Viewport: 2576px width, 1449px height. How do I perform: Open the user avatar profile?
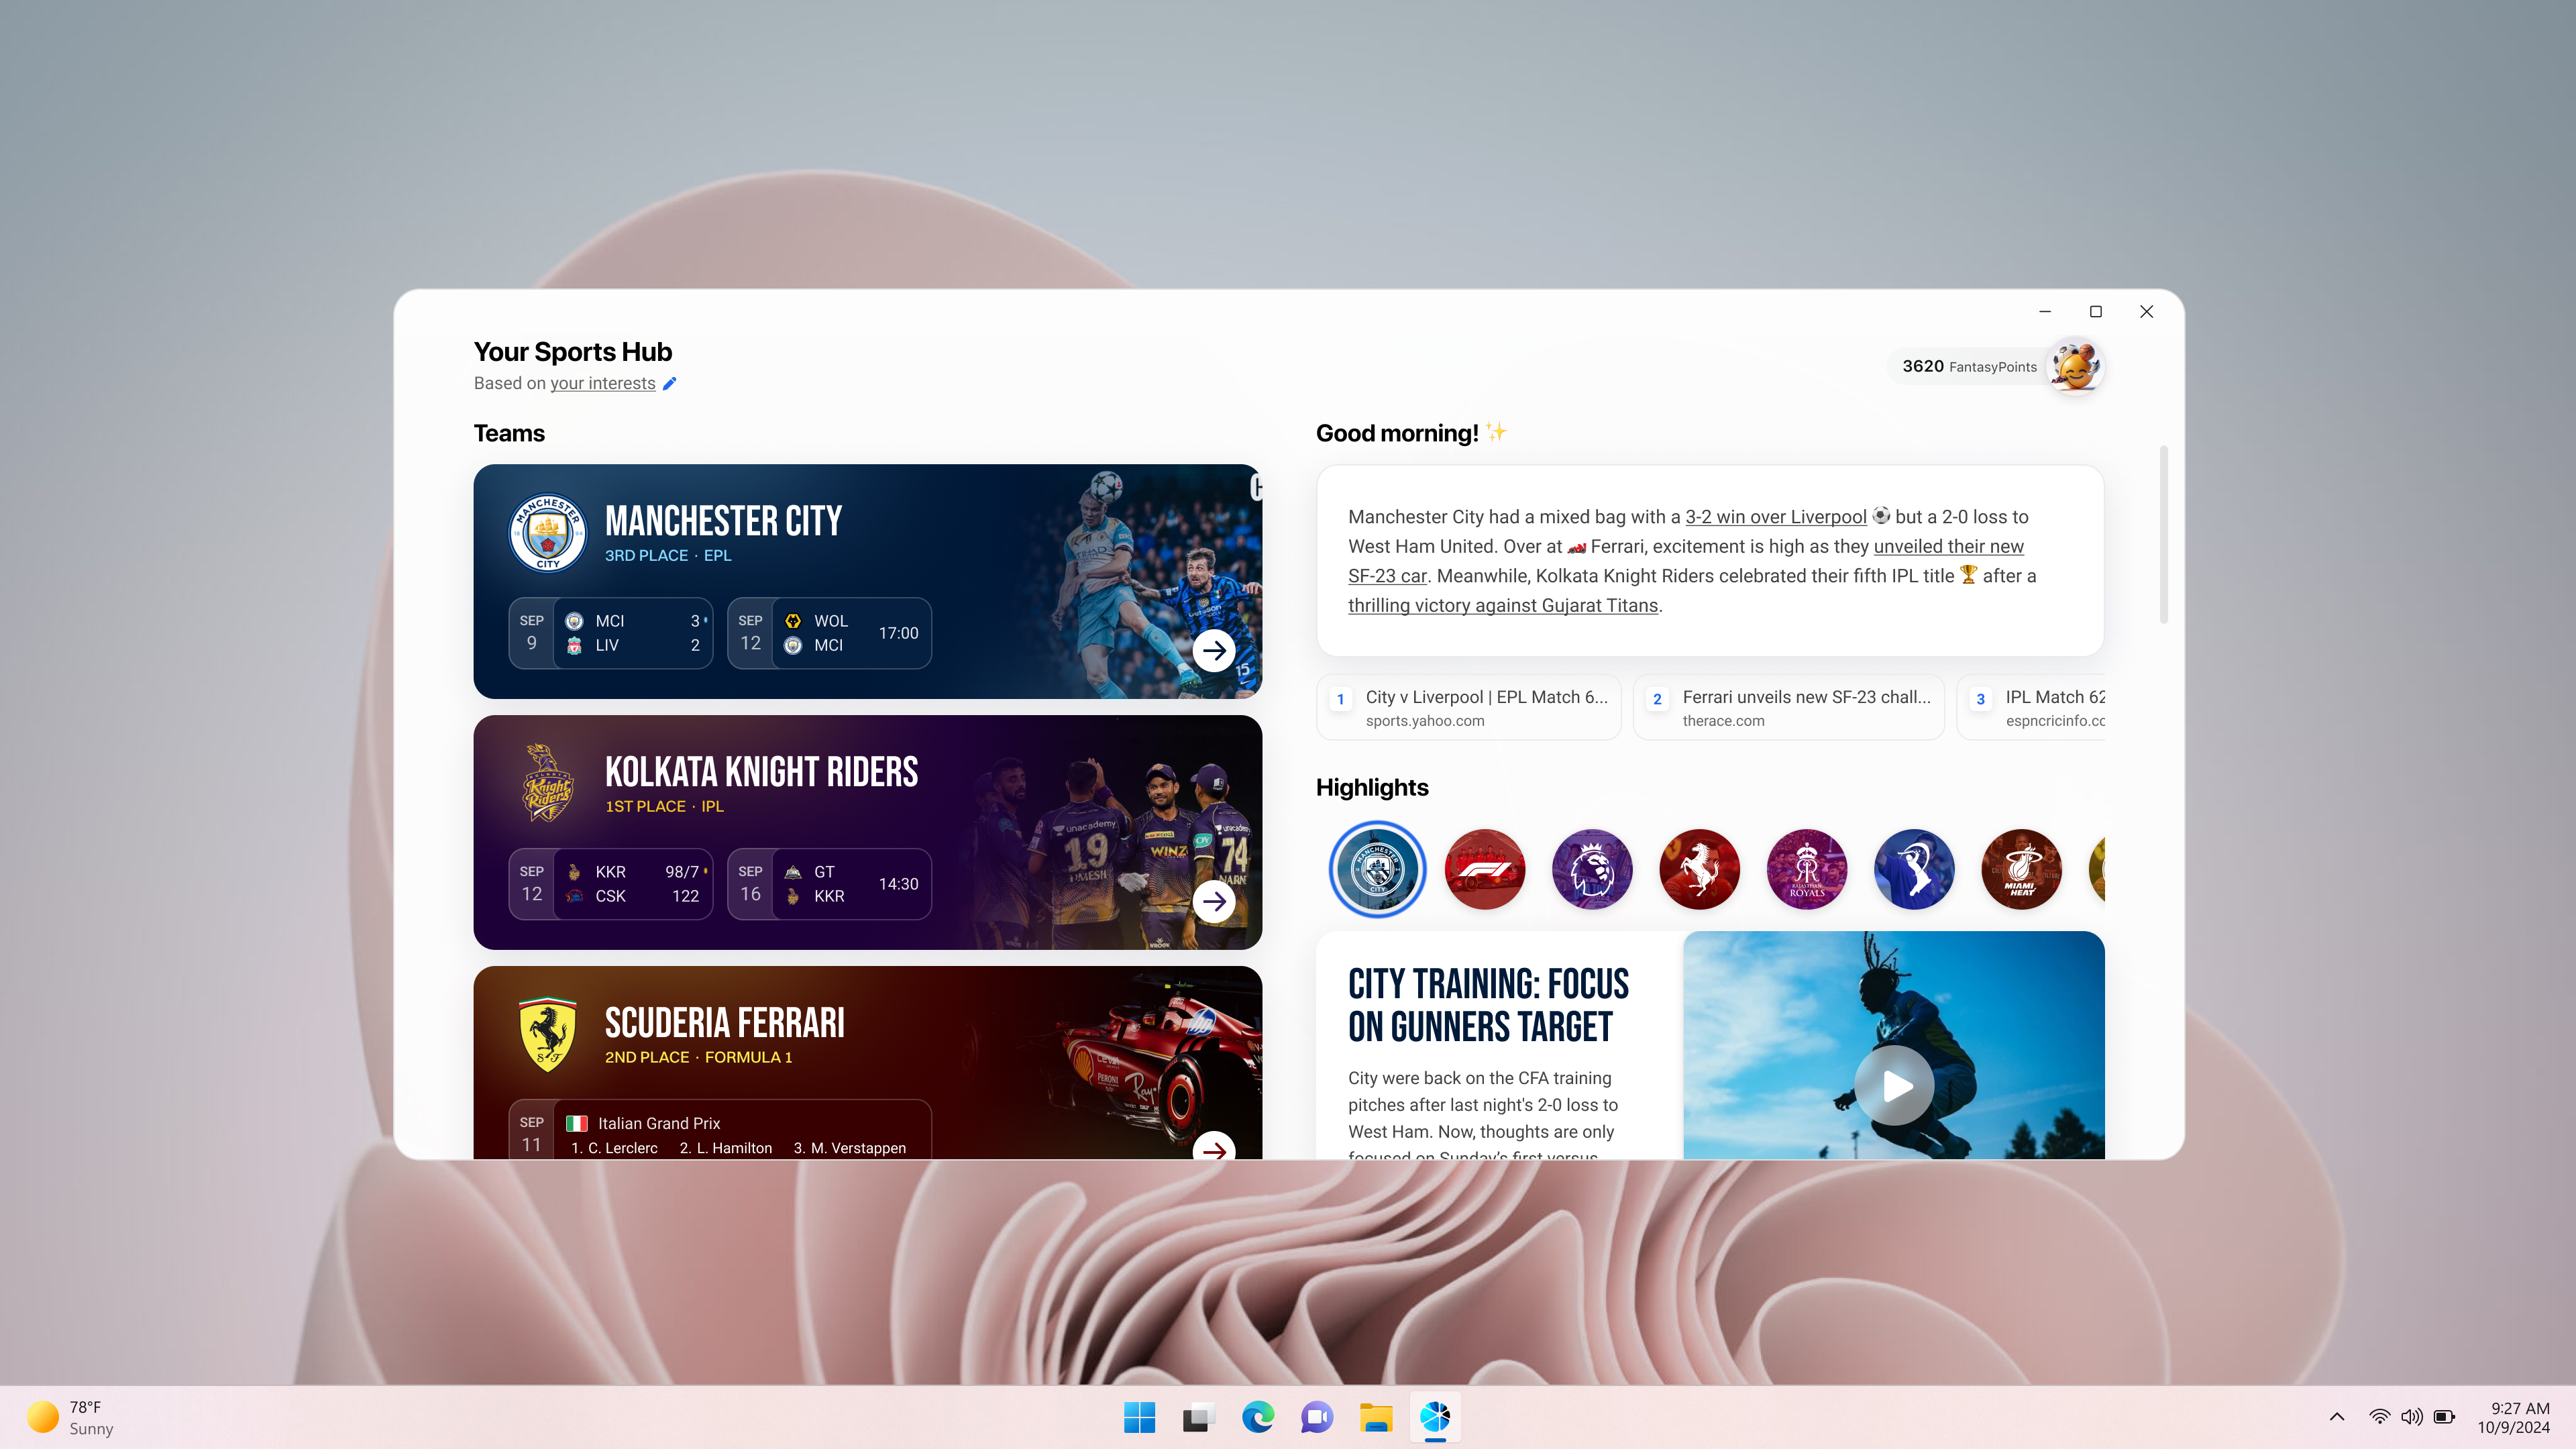[x=2075, y=367]
